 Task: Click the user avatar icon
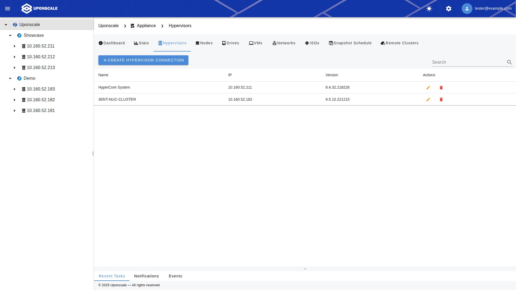pyautogui.click(x=467, y=9)
